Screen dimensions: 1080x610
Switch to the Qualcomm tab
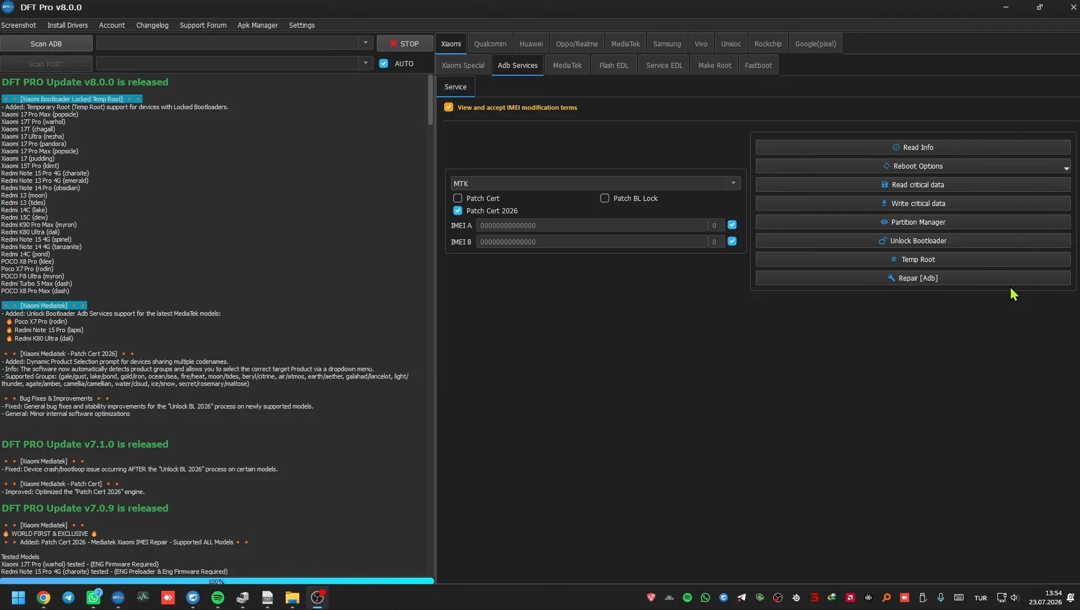pyautogui.click(x=490, y=44)
